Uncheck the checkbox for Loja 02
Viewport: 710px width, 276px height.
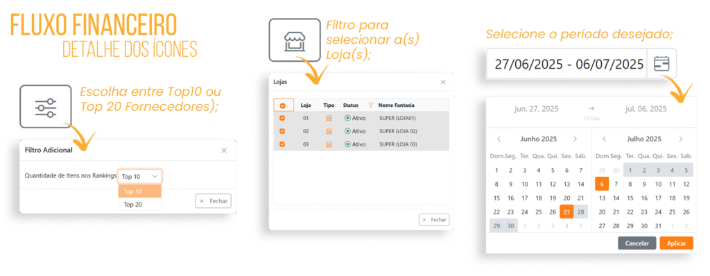coord(283,132)
